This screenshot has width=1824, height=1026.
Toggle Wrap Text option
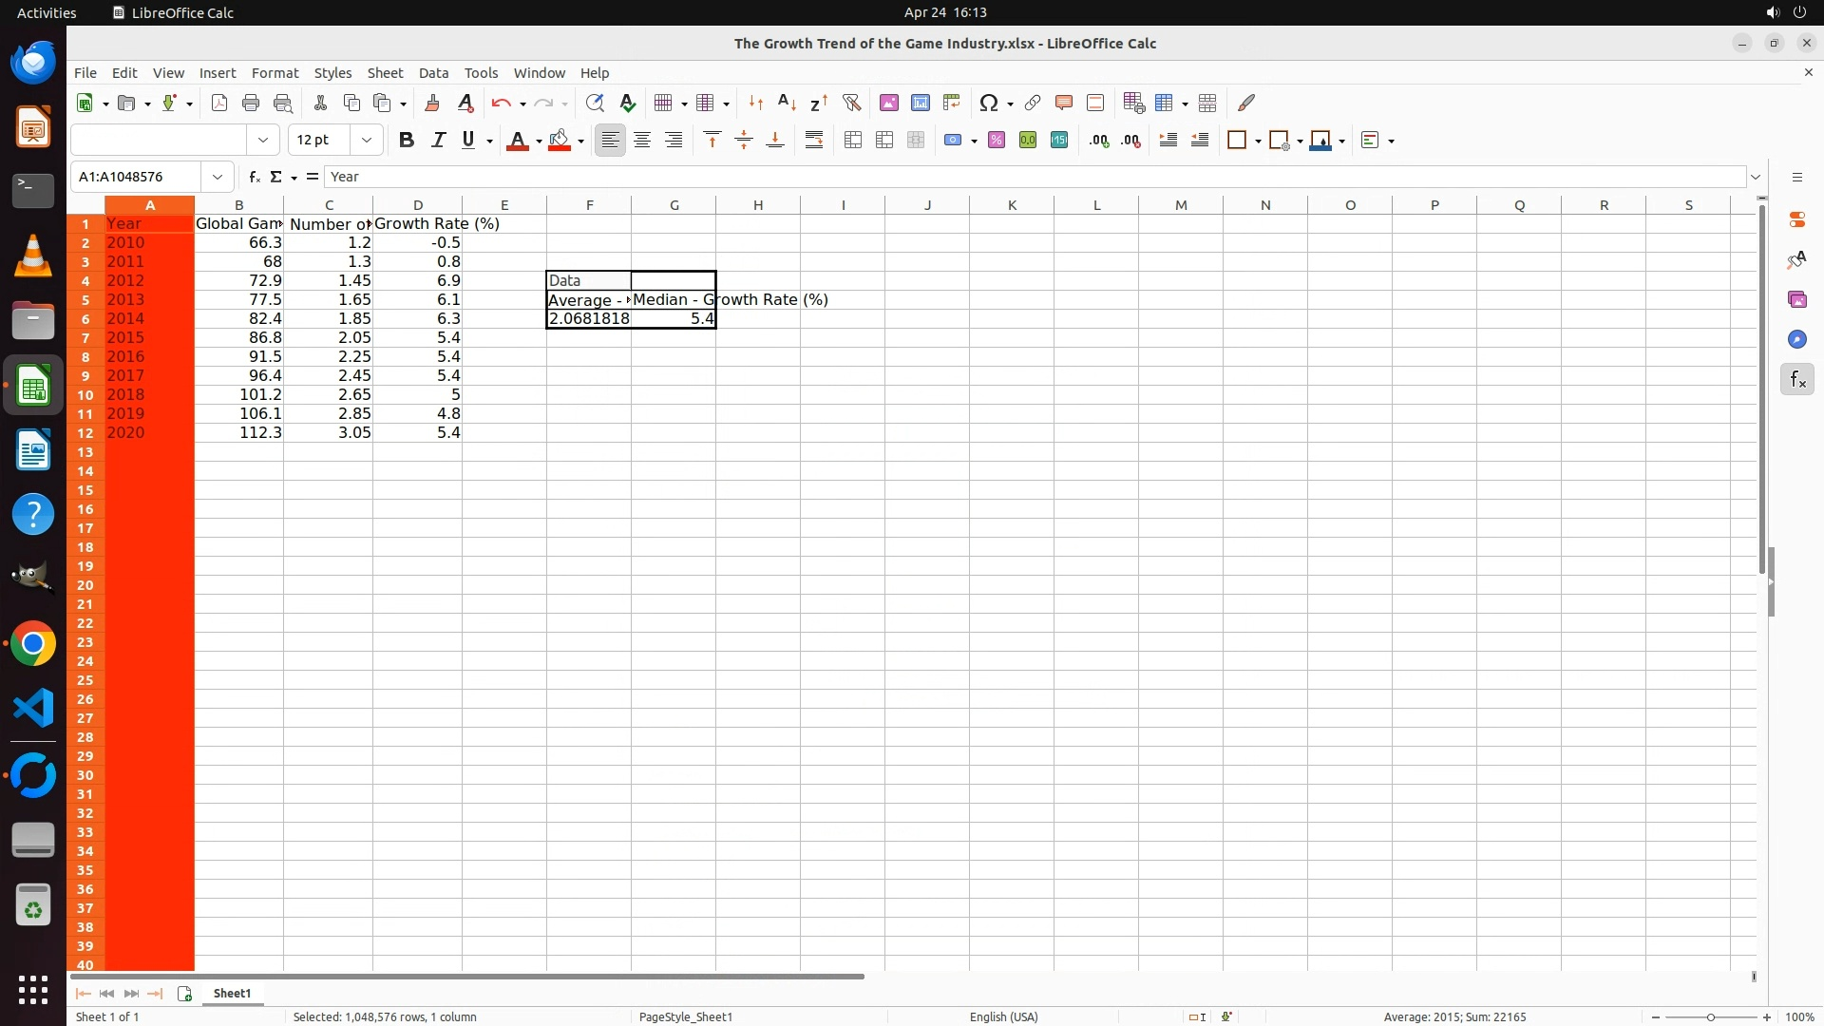pos(814,141)
